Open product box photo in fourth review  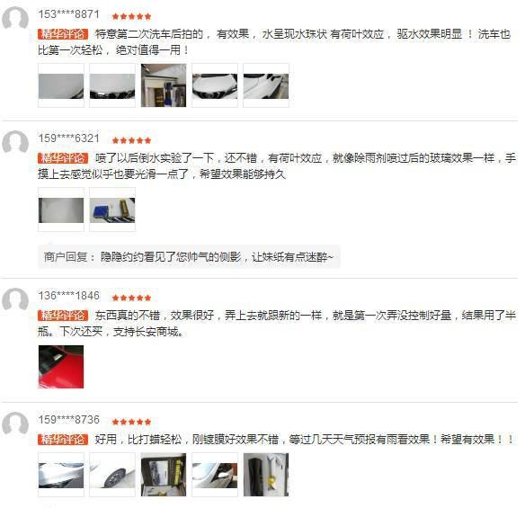pos(164,475)
